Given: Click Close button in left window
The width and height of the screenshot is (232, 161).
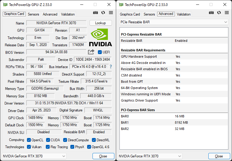Looking at the screenshot, I should coord(103,156).
